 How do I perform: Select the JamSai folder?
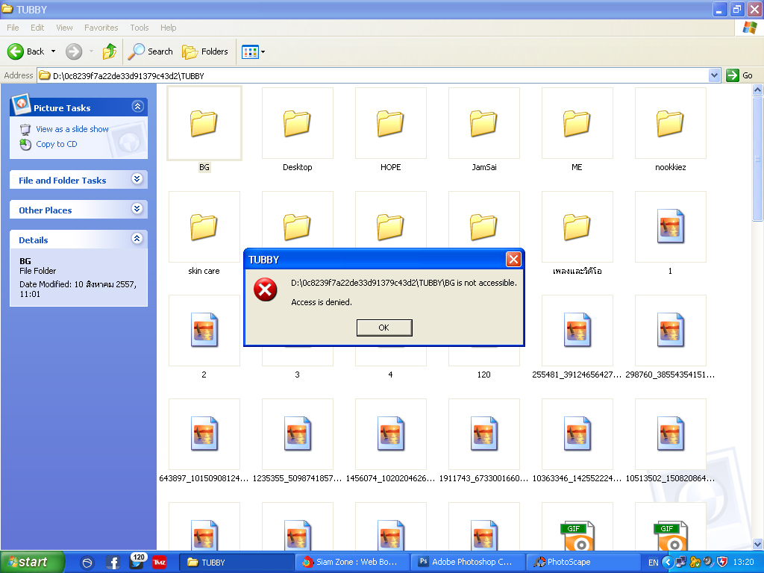[x=483, y=129]
